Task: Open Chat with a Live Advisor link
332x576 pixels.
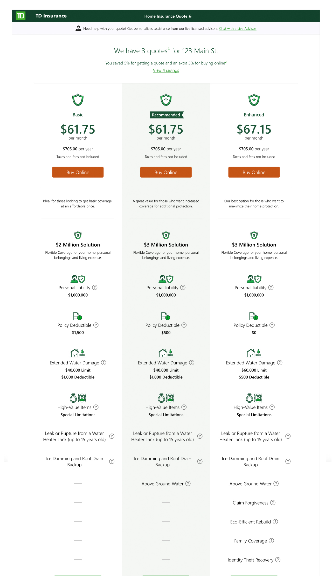Action: click(238, 29)
